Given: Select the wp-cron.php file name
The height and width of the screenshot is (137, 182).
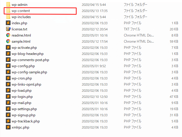Looking at the screenshot, I should coord(22,79).
